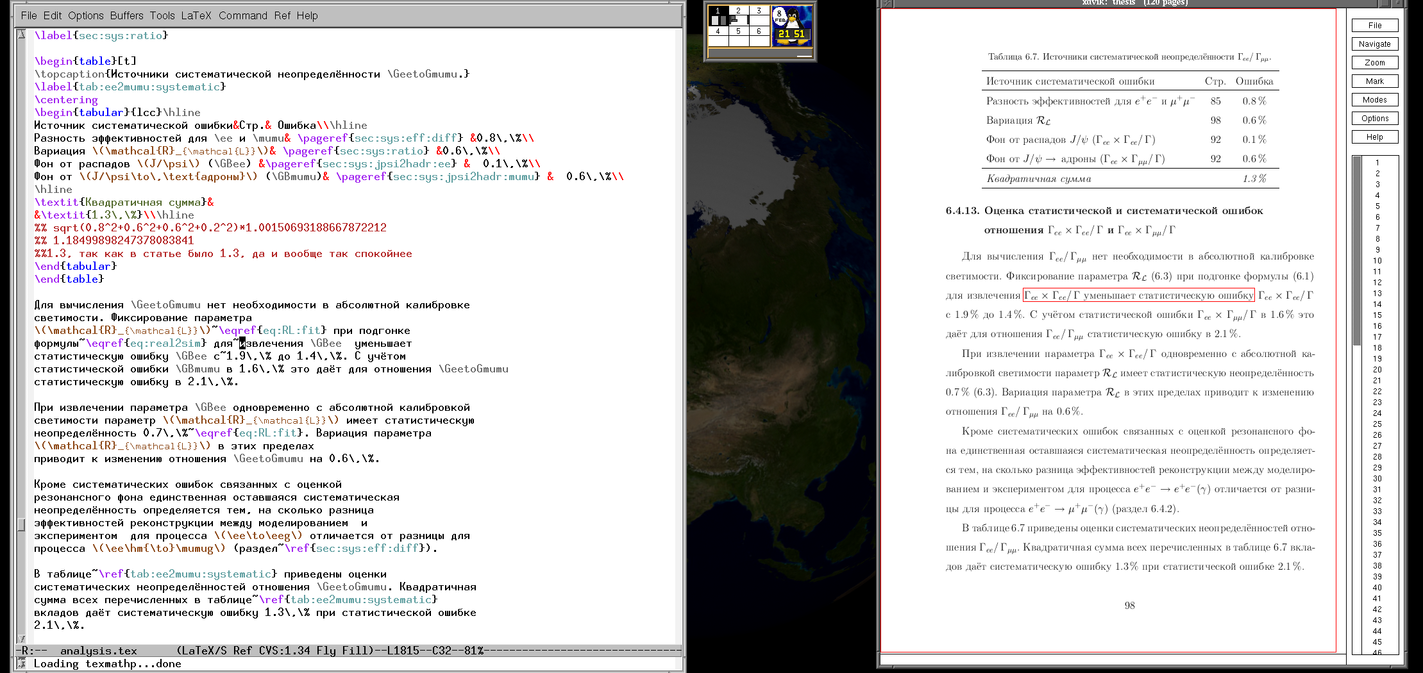Go to page 27 in xdvi page list
This screenshot has width=1423, height=673.
coord(1377,446)
